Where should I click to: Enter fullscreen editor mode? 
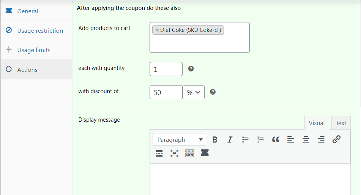click(174, 153)
